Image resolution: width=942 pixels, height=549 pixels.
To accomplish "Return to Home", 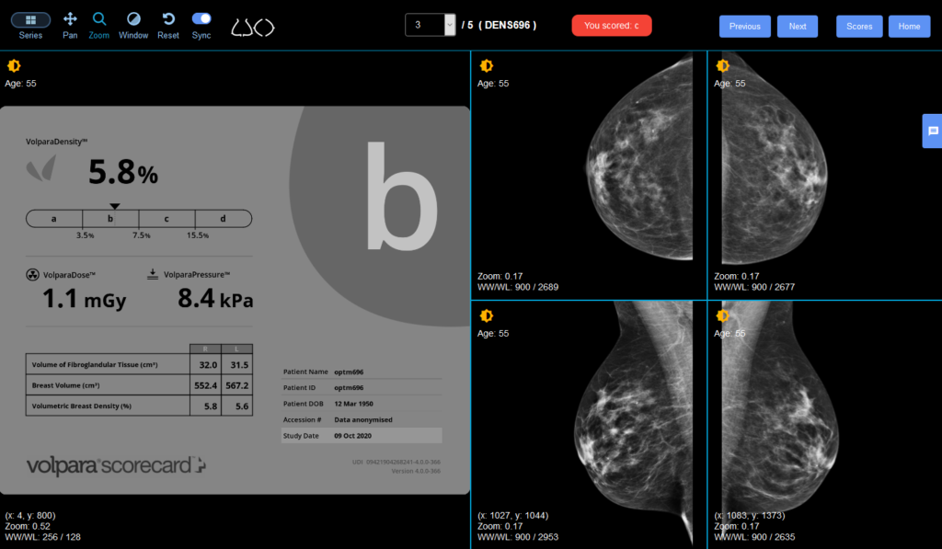I will 909,26.
